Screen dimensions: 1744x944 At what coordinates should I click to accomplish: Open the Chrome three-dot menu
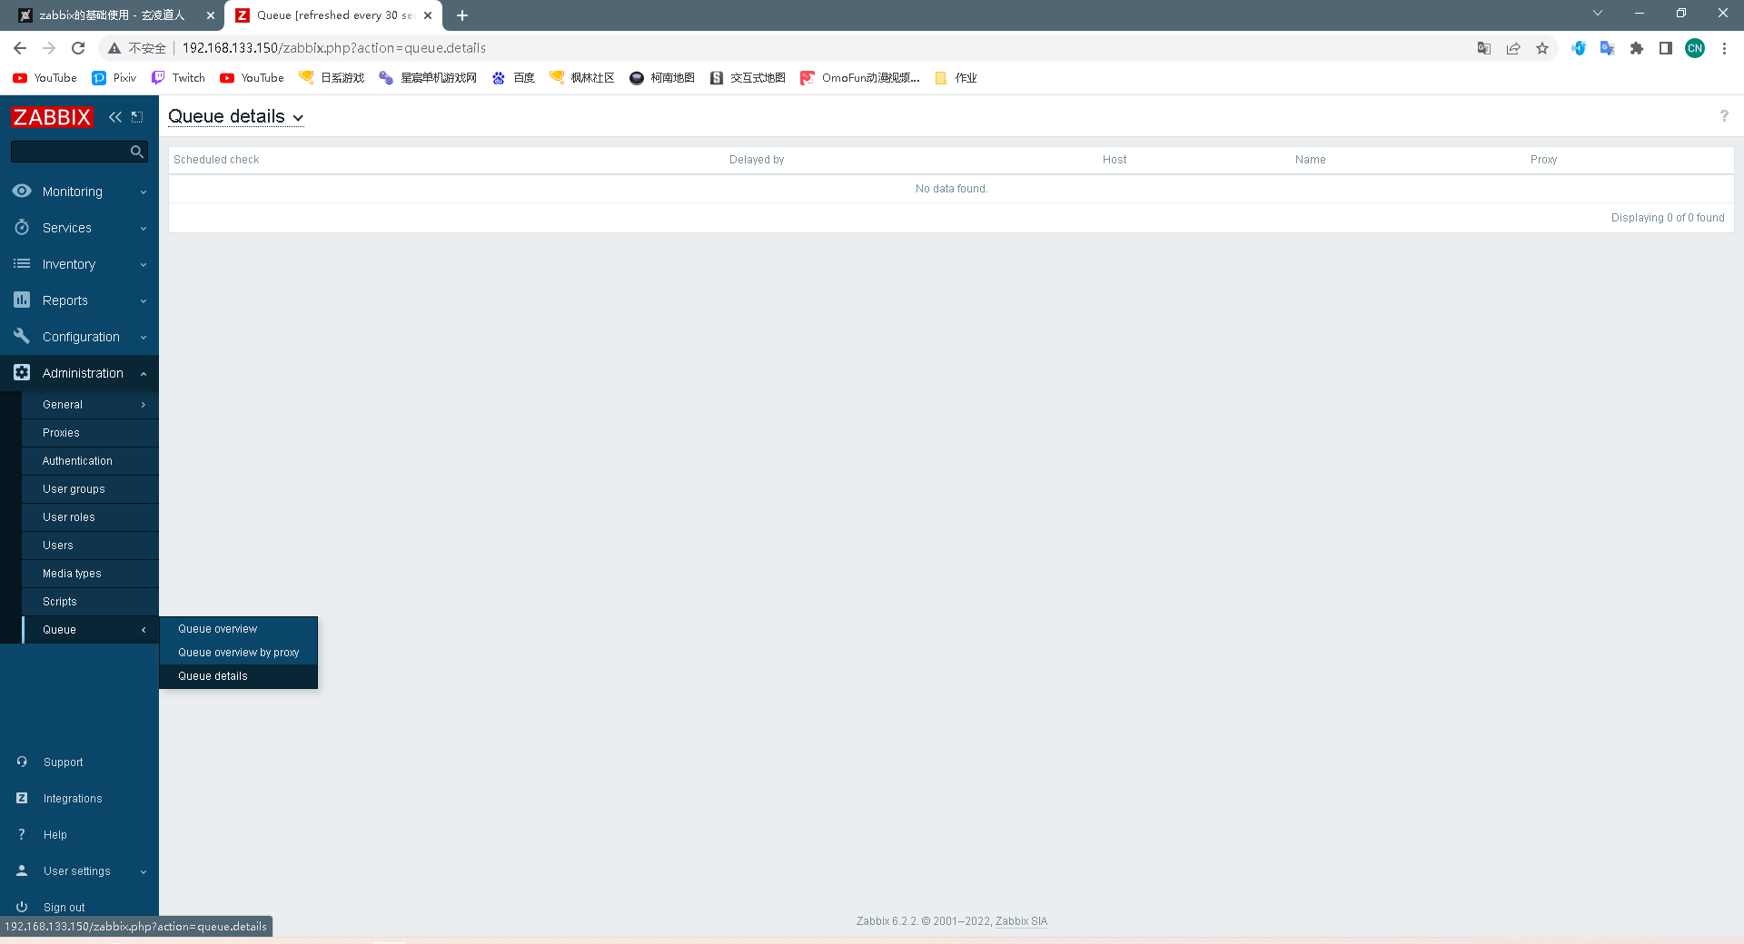click(x=1724, y=48)
